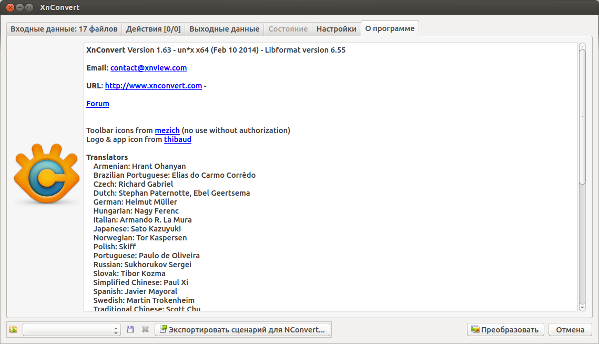Click the Portuguese: Paulo de Oliveira line
The image size is (599, 344).
click(146, 256)
